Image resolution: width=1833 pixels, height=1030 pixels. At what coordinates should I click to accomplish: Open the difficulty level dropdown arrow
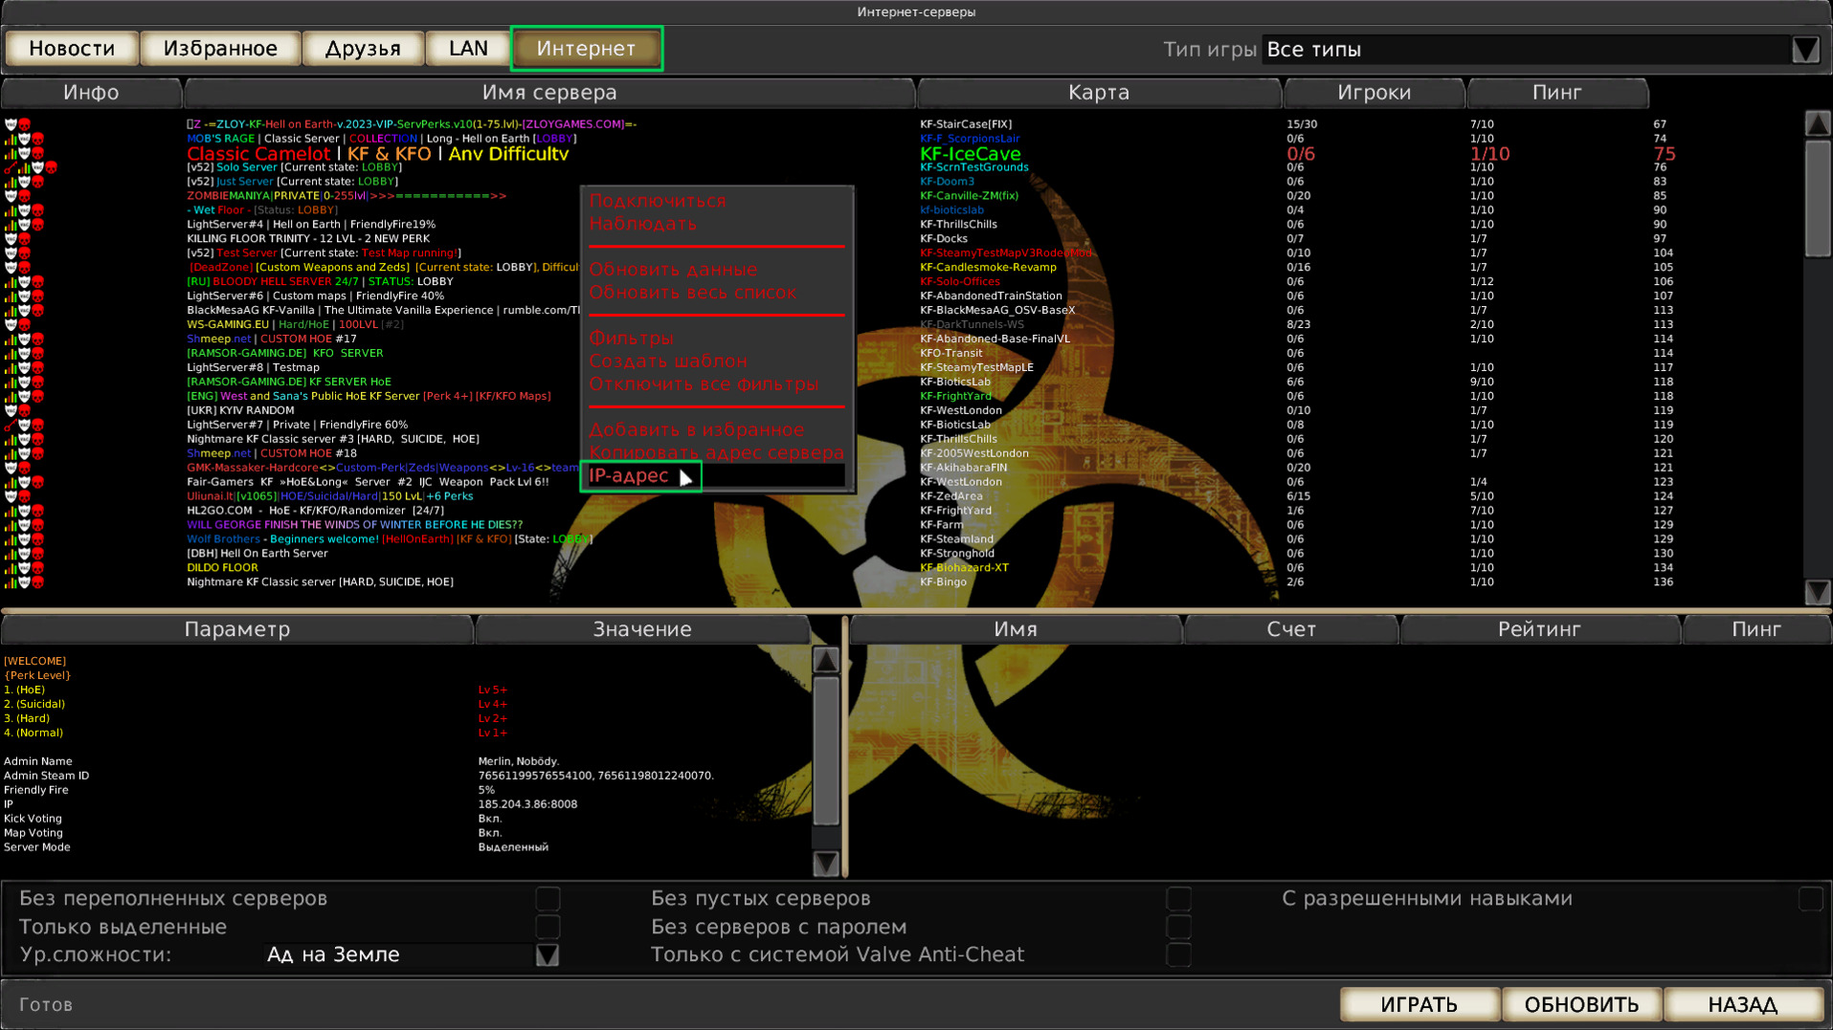pos(548,954)
